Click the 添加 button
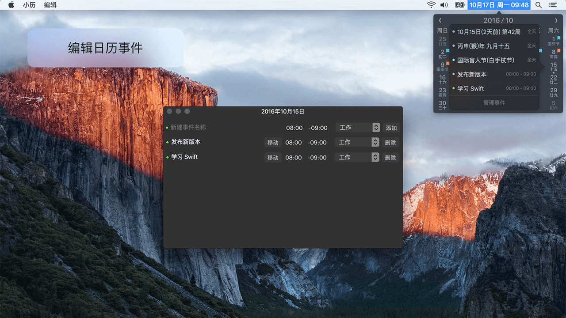 pyautogui.click(x=391, y=128)
